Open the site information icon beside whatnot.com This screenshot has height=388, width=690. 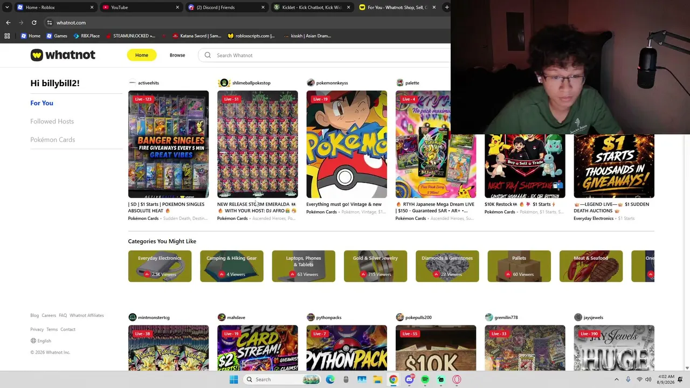tap(49, 23)
